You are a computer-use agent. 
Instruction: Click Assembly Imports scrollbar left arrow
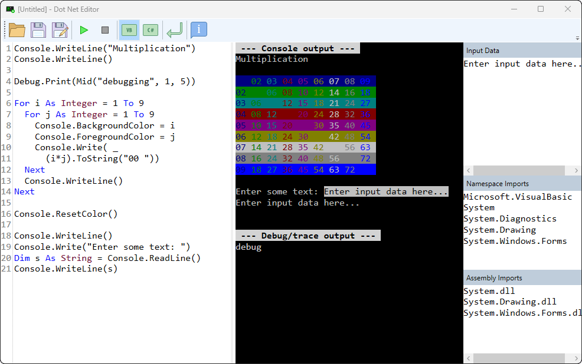coord(469,358)
